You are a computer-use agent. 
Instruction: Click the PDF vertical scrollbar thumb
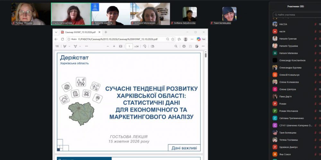pos(205,55)
